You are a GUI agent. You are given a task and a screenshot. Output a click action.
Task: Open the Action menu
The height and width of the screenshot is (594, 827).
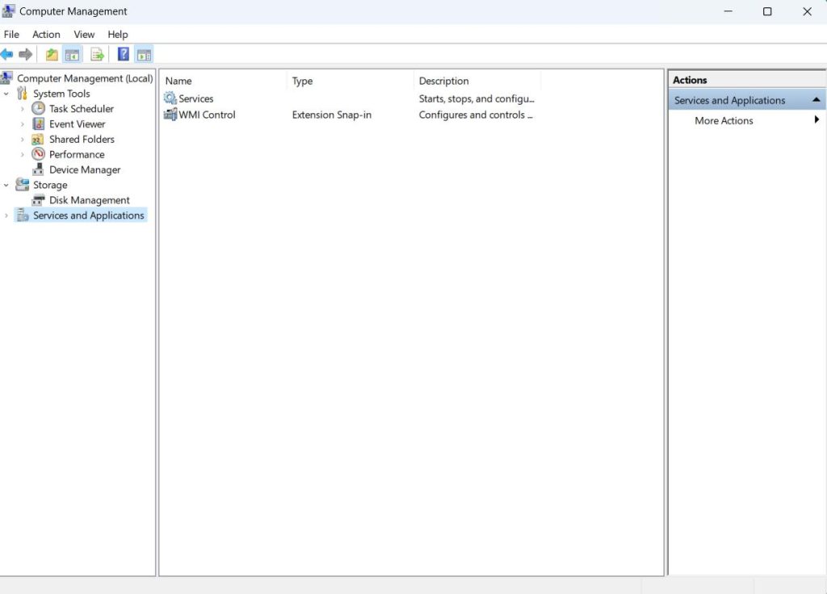point(46,34)
